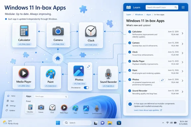
Task: Click the Paint row checkmark
Action: 130,70
